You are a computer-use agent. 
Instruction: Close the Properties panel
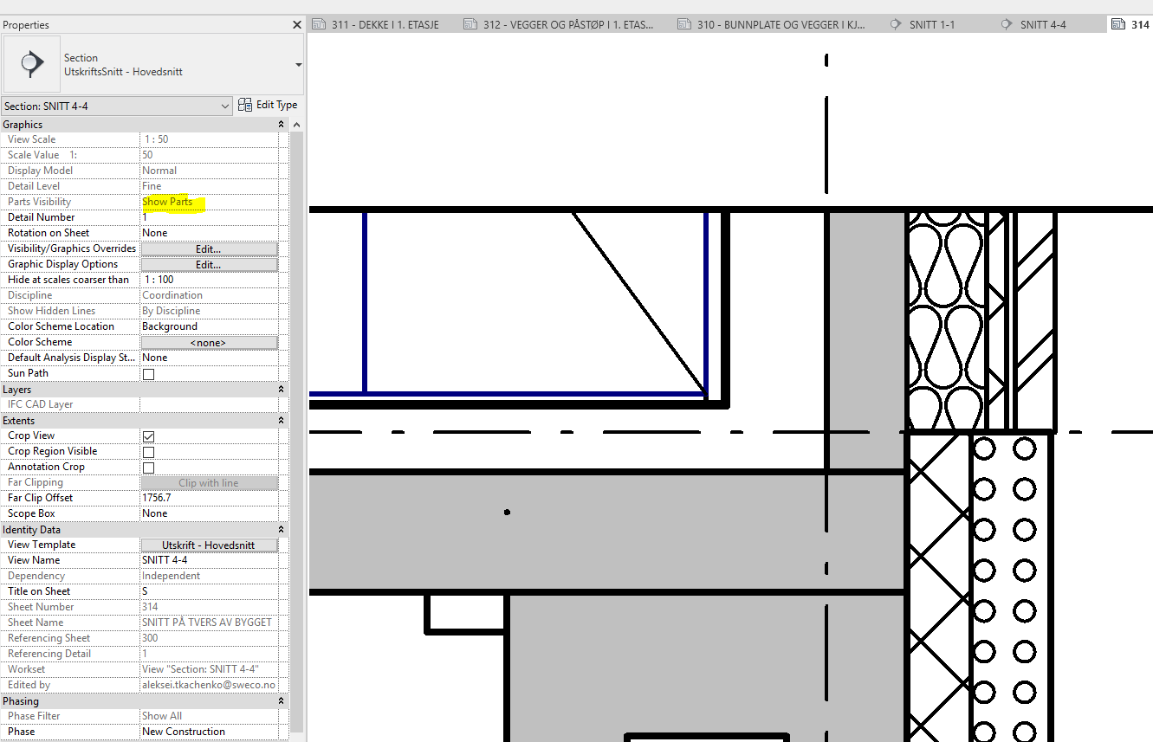pyautogui.click(x=296, y=25)
